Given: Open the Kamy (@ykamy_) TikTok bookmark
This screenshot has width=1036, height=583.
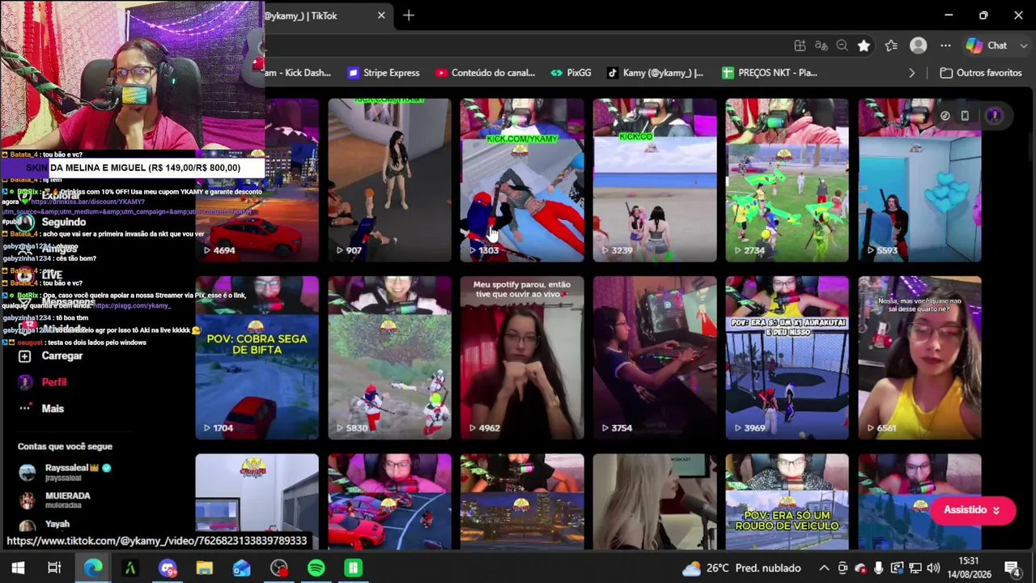Looking at the screenshot, I should point(655,73).
